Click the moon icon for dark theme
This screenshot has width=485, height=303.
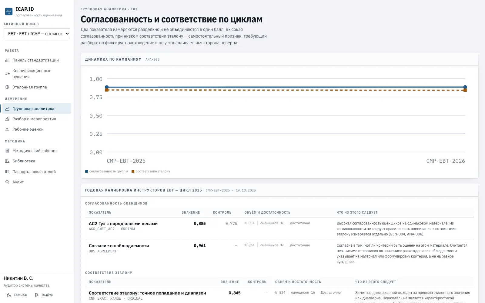9,295
